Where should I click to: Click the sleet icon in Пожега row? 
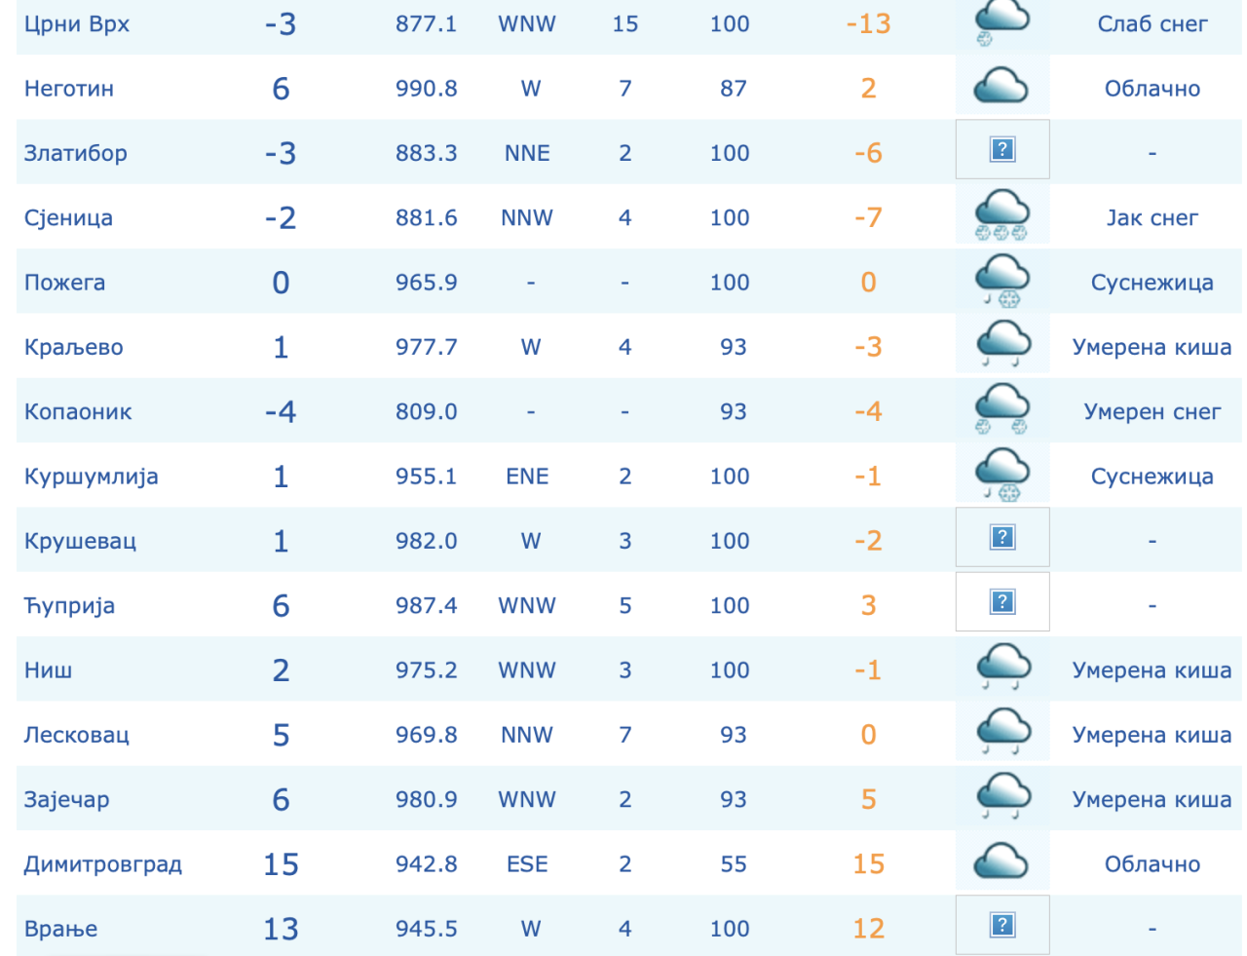(x=1001, y=281)
